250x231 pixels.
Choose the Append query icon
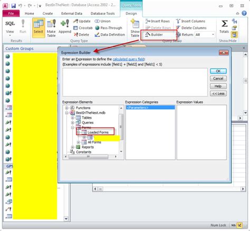click(65, 26)
